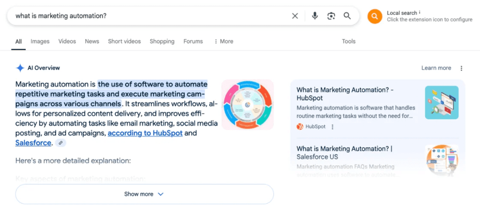The height and width of the screenshot is (208, 480).
Task: Click 'Here's a more detailed explanation:' text
Action: [x=73, y=160]
